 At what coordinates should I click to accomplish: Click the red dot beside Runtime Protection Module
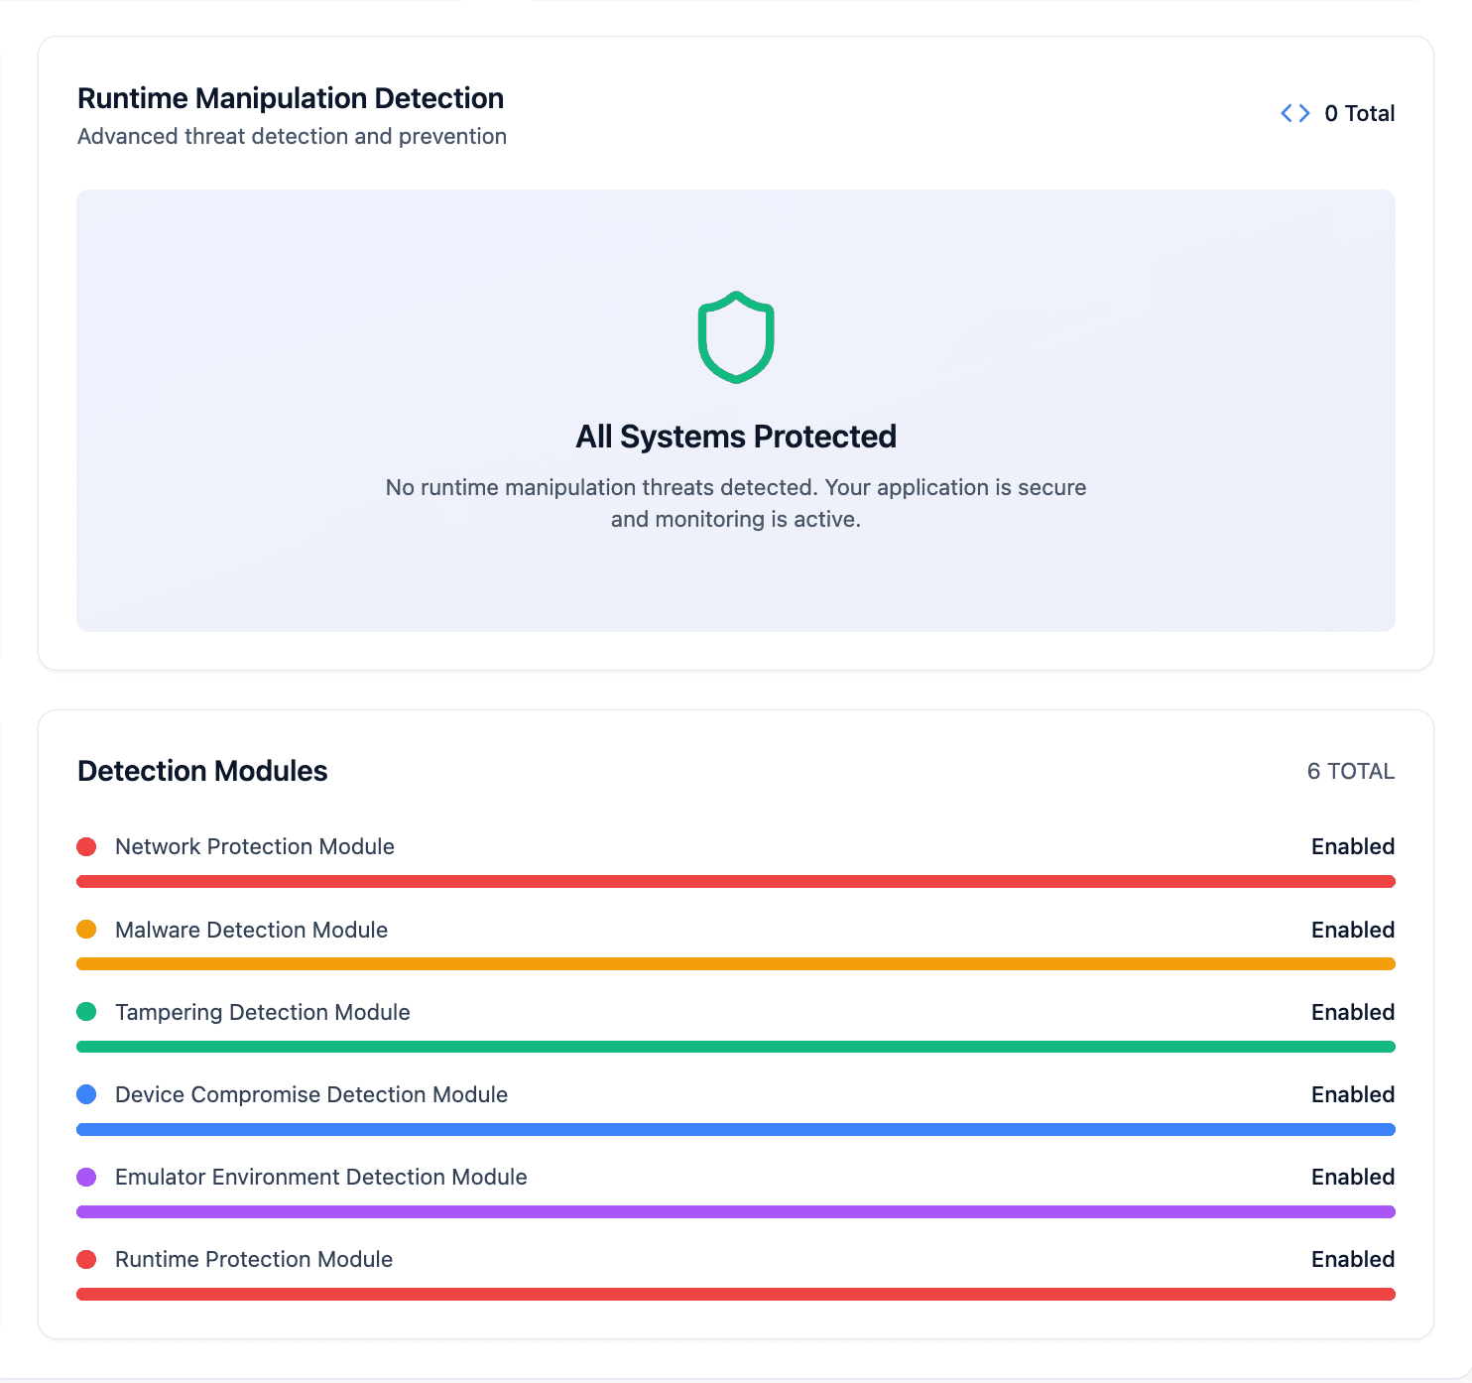click(x=86, y=1259)
